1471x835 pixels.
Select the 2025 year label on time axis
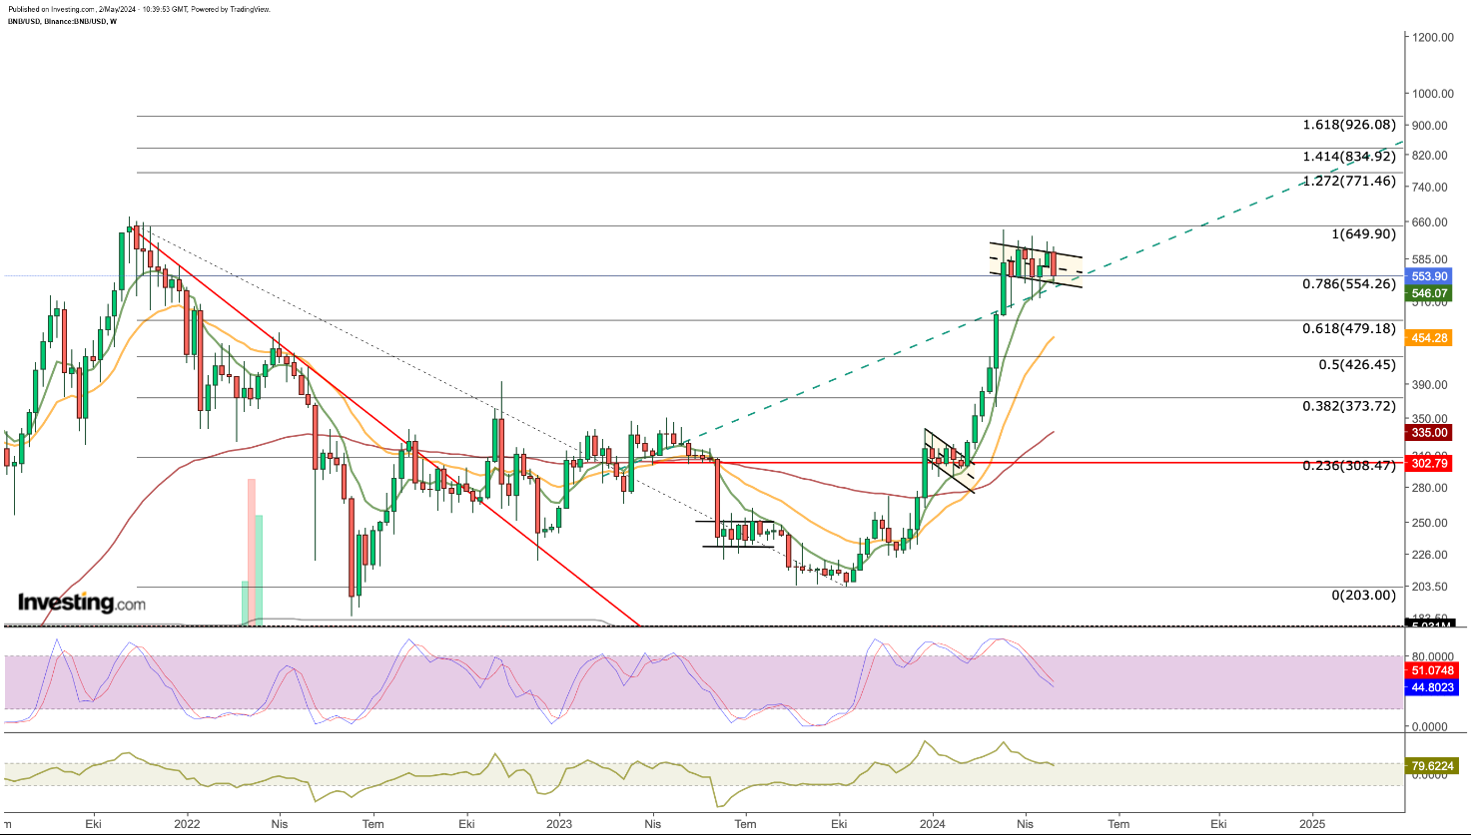[x=1312, y=825]
